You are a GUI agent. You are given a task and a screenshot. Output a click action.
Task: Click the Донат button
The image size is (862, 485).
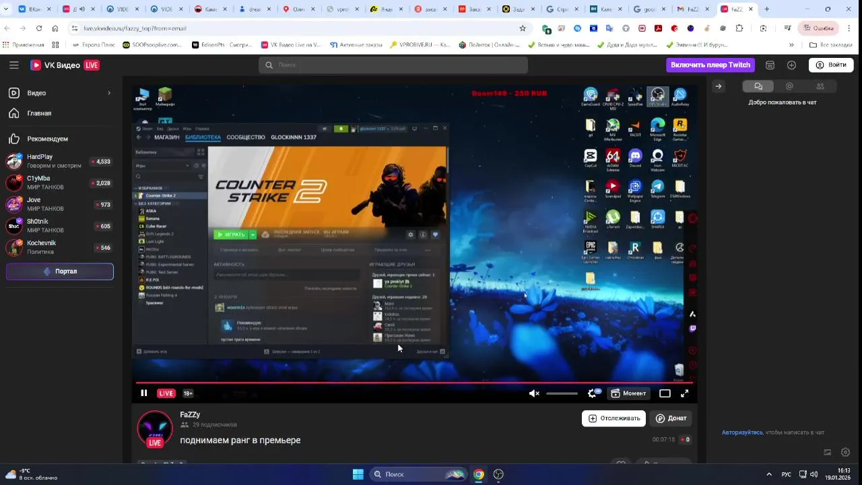click(671, 418)
